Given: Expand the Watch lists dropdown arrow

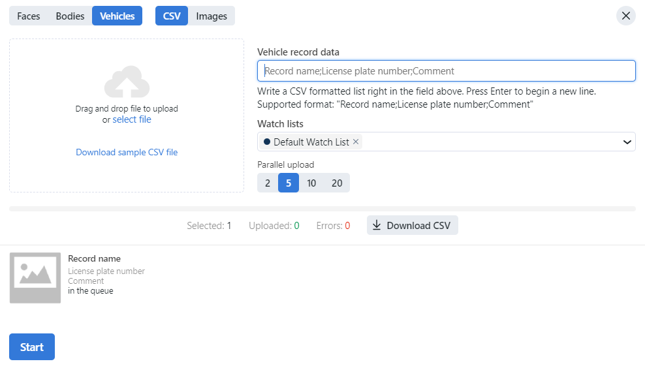Looking at the screenshot, I should click(627, 142).
